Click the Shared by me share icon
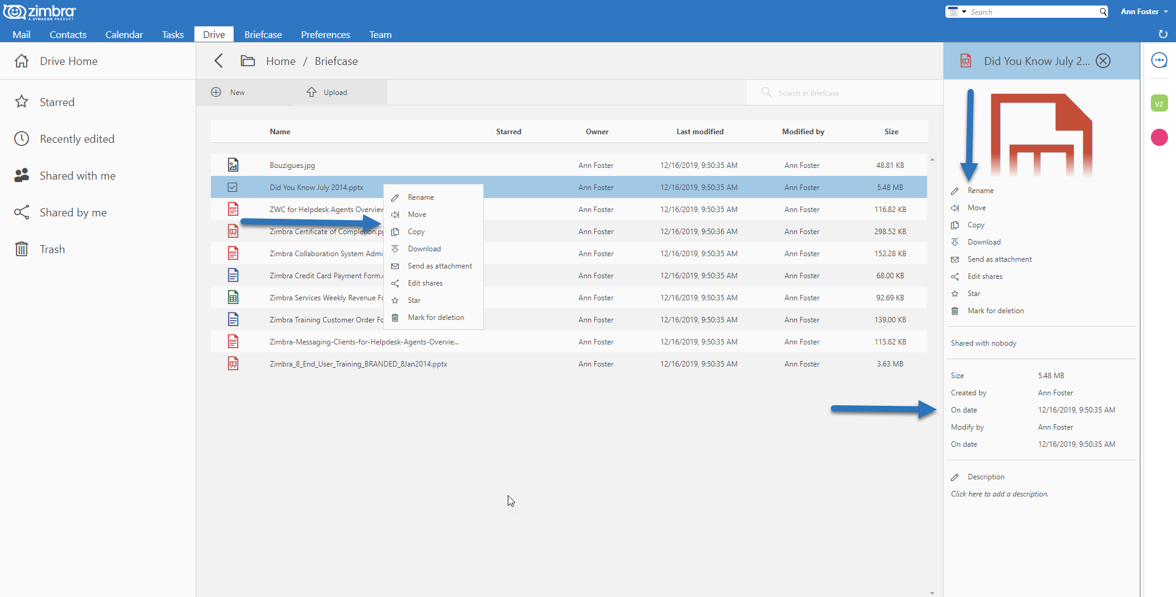1176x597 pixels. coord(21,212)
